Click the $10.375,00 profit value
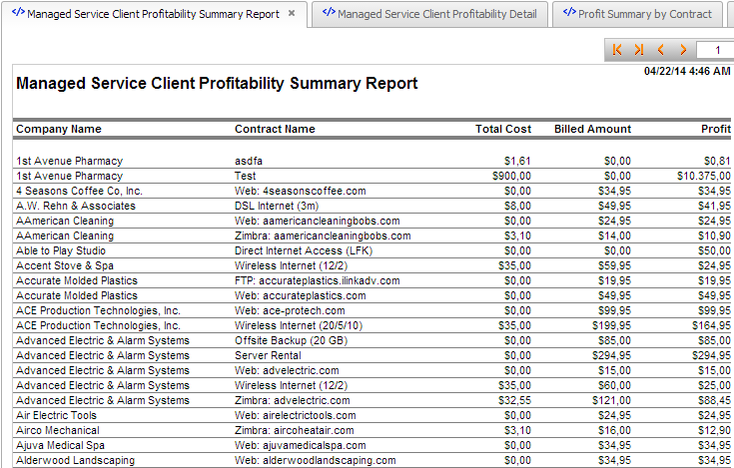734x468 pixels. click(704, 176)
